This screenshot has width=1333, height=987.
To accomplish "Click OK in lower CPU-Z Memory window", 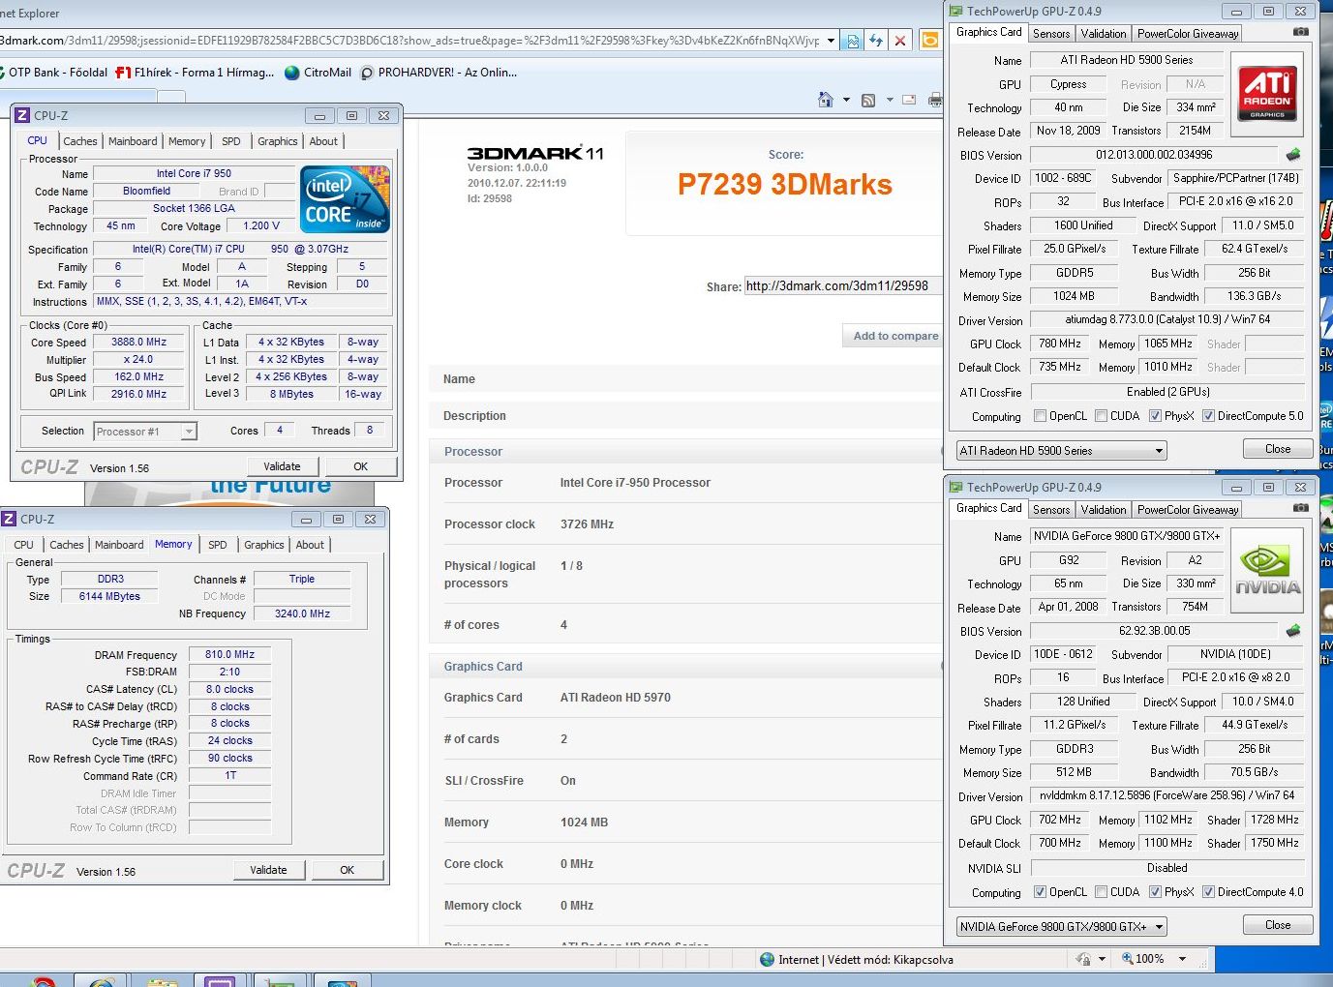I will [x=348, y=870].
